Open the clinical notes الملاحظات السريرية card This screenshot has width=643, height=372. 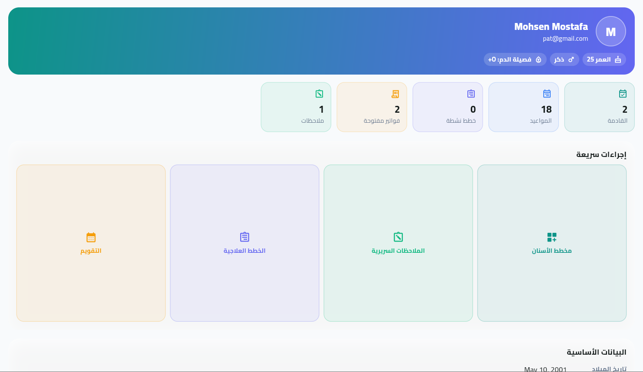click(398, 243)
